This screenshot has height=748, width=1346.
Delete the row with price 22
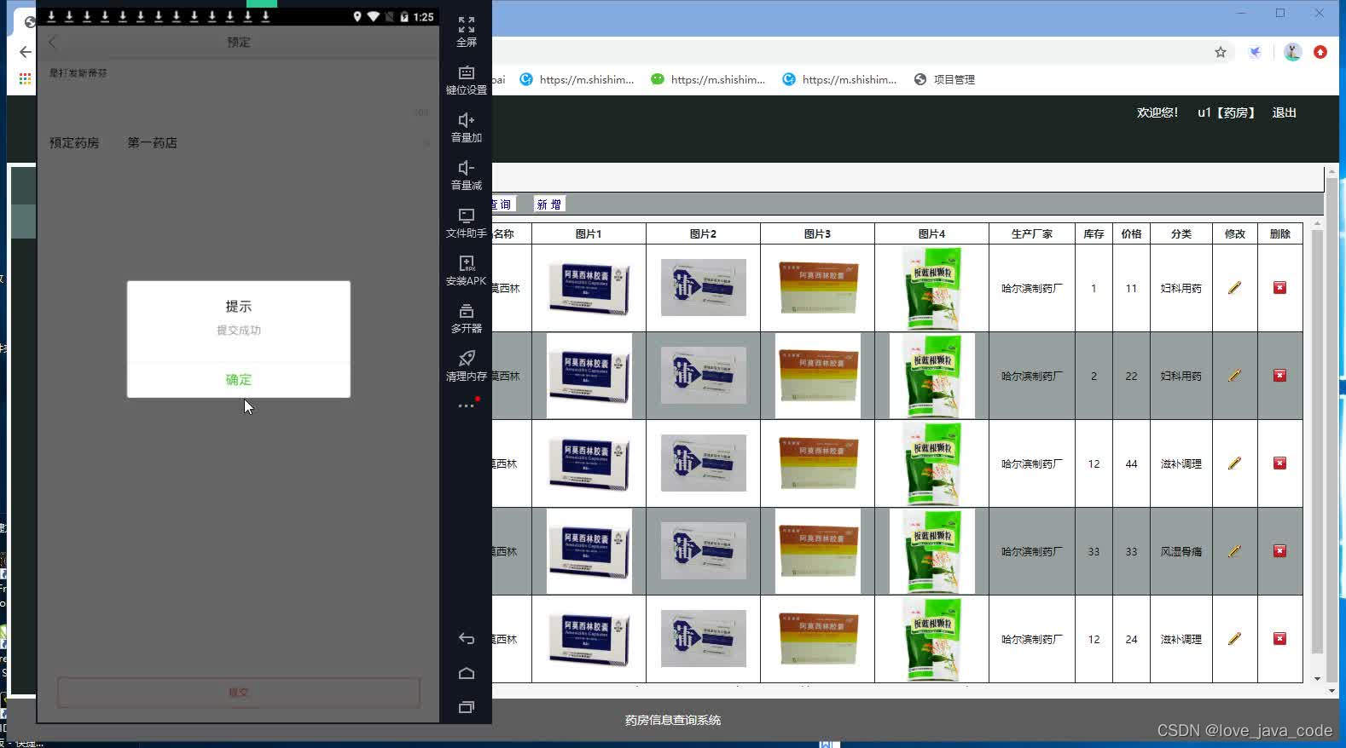tap(1279, 376)
